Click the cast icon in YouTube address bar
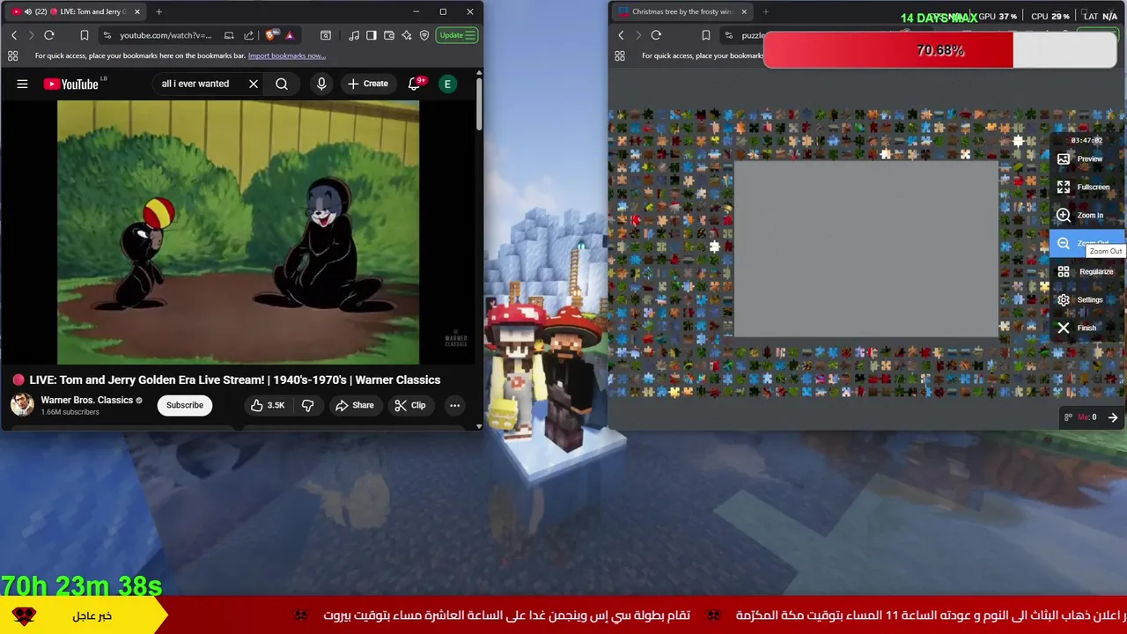 229,35
